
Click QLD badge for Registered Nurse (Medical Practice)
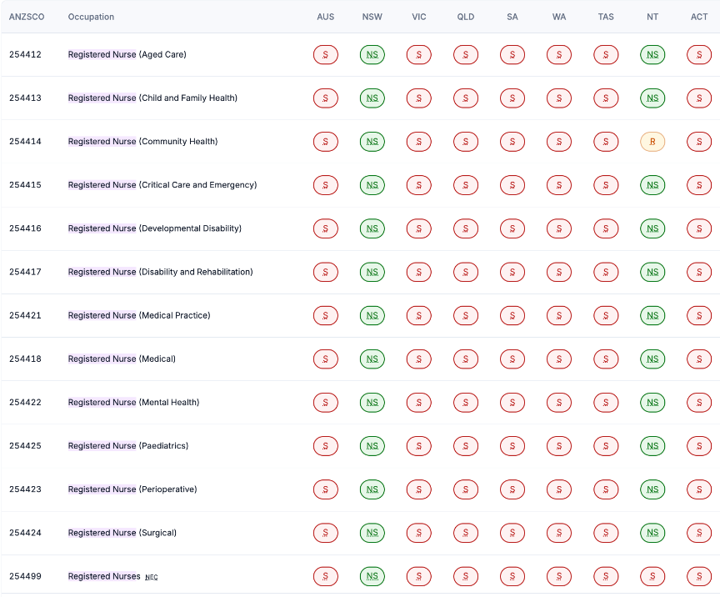pos(465,316)
